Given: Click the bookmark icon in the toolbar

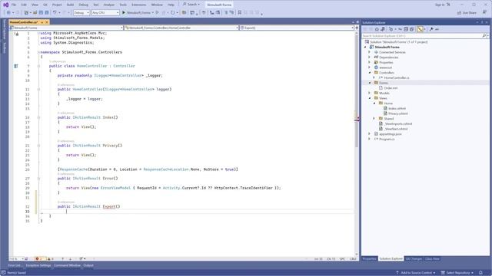Looking at the screenshot, I should pyautogui.click(x=239, y=12).
